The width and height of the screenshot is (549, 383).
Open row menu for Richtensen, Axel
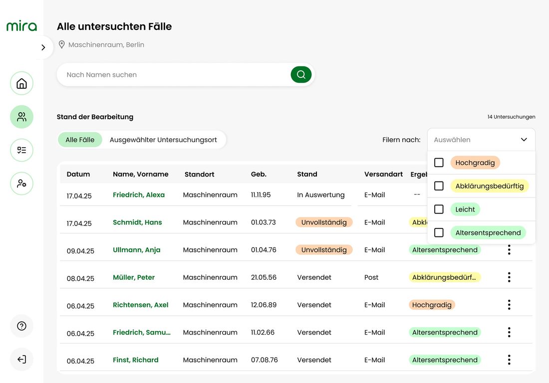509,305
